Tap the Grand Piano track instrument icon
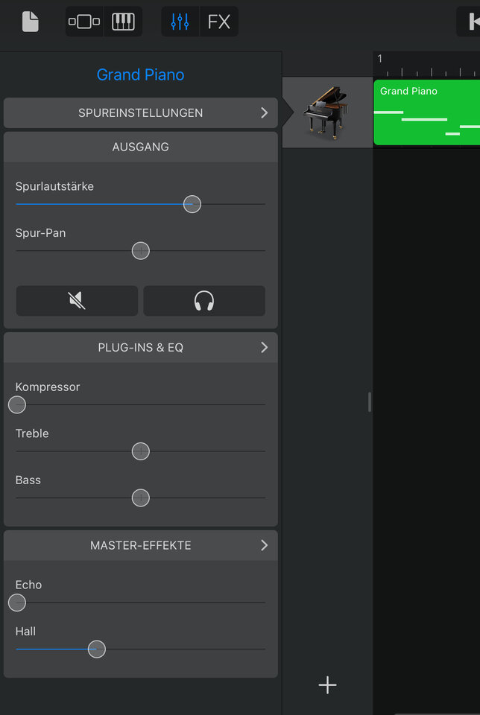This screenshot has height=715, width=480. (x=326, y=112)
